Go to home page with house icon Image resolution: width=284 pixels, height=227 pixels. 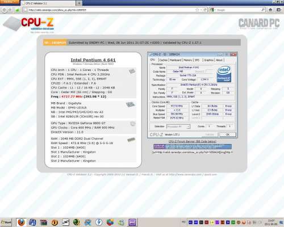coord(270,10)
